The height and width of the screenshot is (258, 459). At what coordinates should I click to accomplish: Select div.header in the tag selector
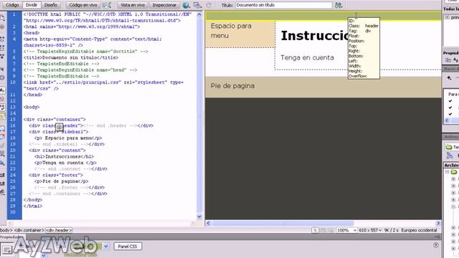click(59, 231)
